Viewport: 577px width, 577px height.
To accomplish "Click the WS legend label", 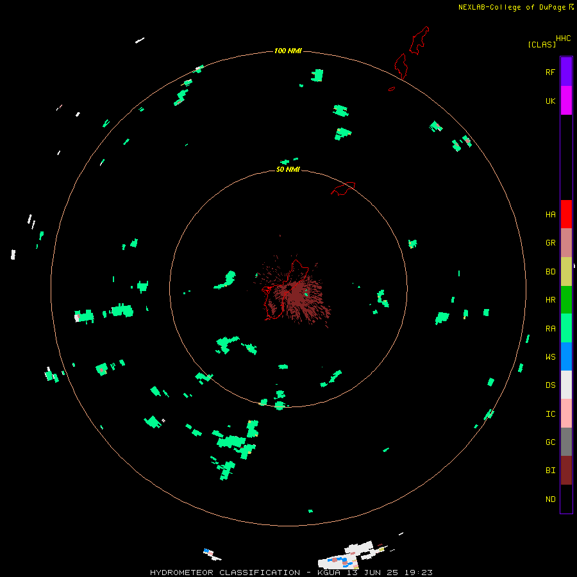I will [x=550, y=356].
